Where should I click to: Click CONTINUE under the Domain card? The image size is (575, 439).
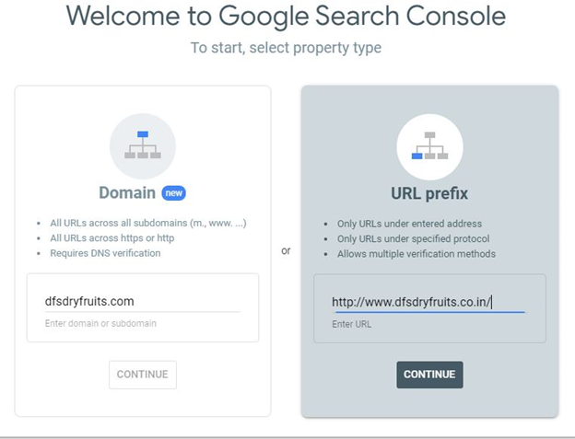tap(143, 375)
